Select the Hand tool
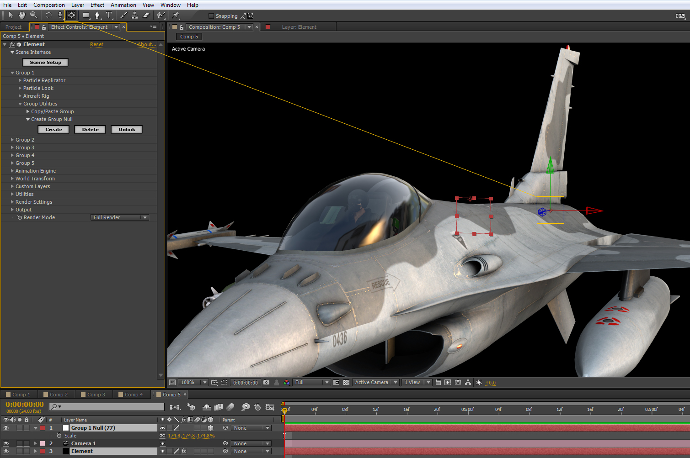 [22, 16]
